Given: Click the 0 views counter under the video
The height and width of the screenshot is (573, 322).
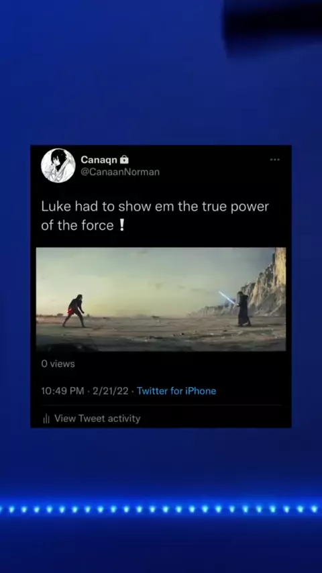Looking at the screenshot, I should tap(58, 364).
